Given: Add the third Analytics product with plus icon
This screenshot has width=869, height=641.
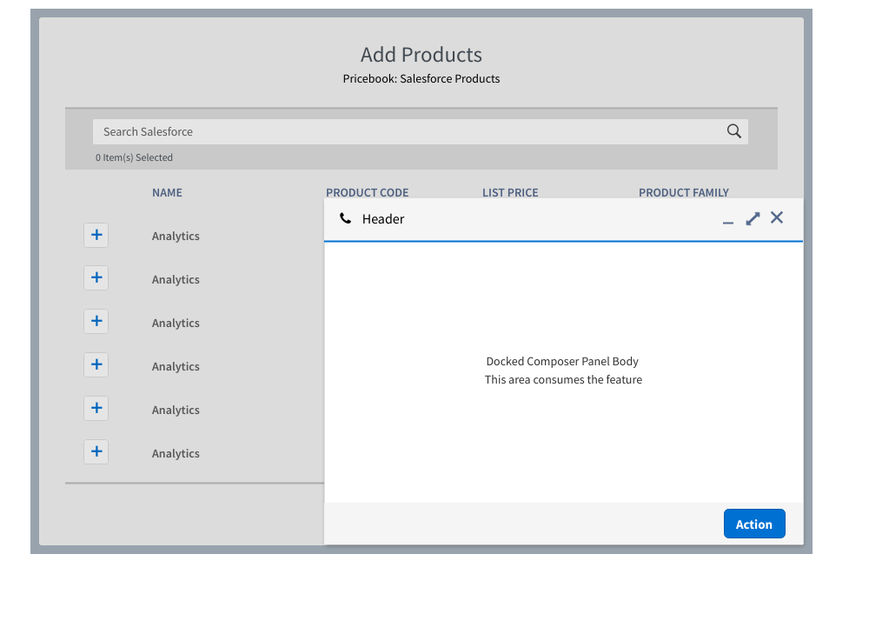Looking at the screenshot, I should click(x=96, y=321).
